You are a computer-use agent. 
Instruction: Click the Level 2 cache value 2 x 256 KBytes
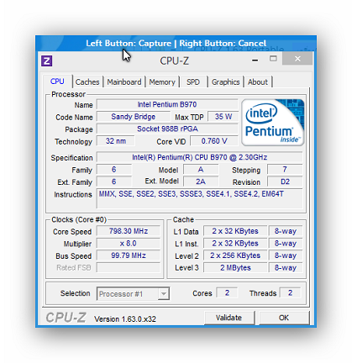(235, 255)
